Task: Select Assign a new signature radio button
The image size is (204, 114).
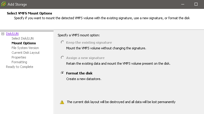Action: click(x=63, y=58)
